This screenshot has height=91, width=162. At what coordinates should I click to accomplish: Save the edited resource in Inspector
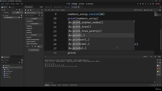coord(31,10)
